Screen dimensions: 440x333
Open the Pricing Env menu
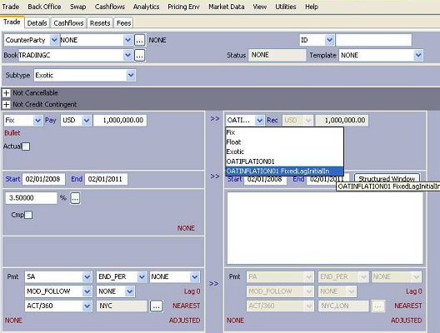pos(183,7)
